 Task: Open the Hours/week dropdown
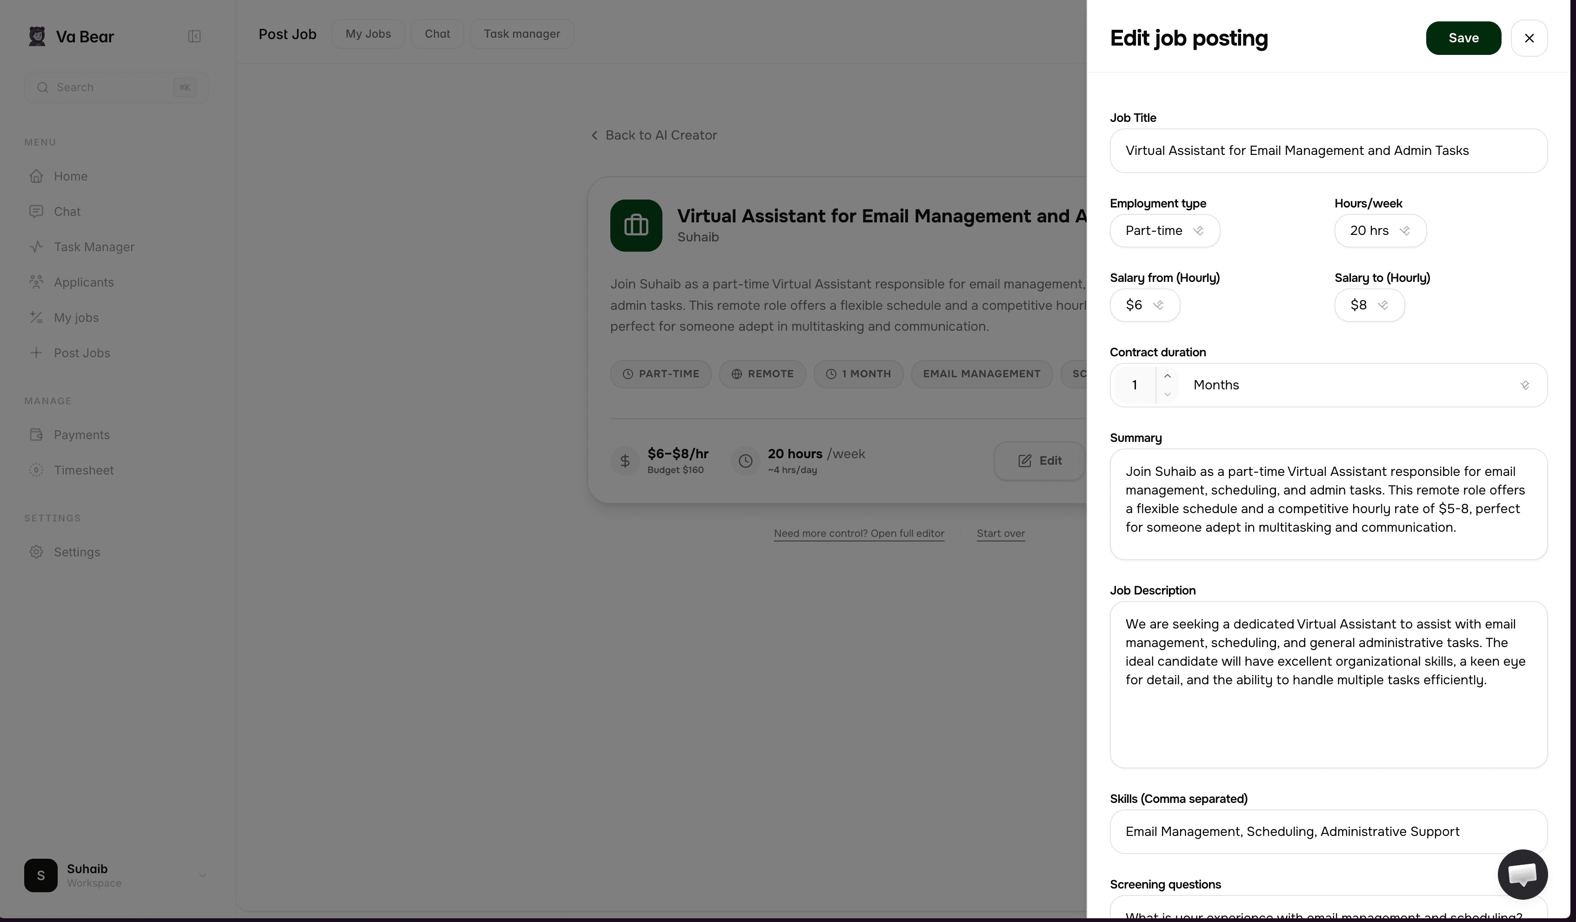[1380, 231]
